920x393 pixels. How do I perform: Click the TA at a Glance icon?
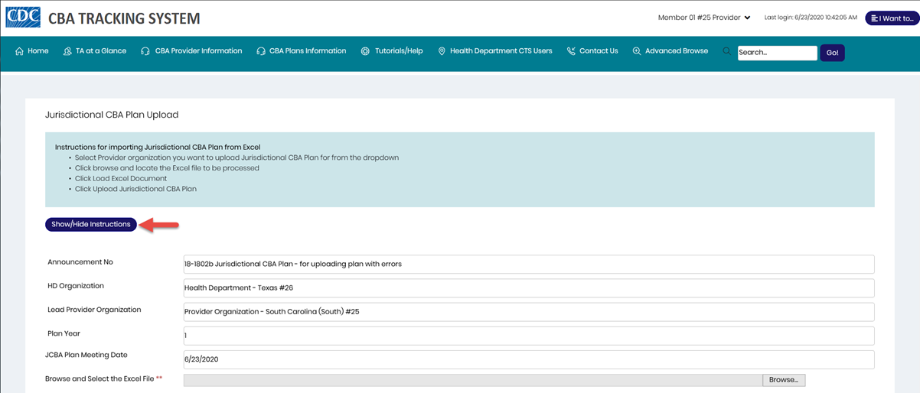pyautogui.click(x=68, y=51)
